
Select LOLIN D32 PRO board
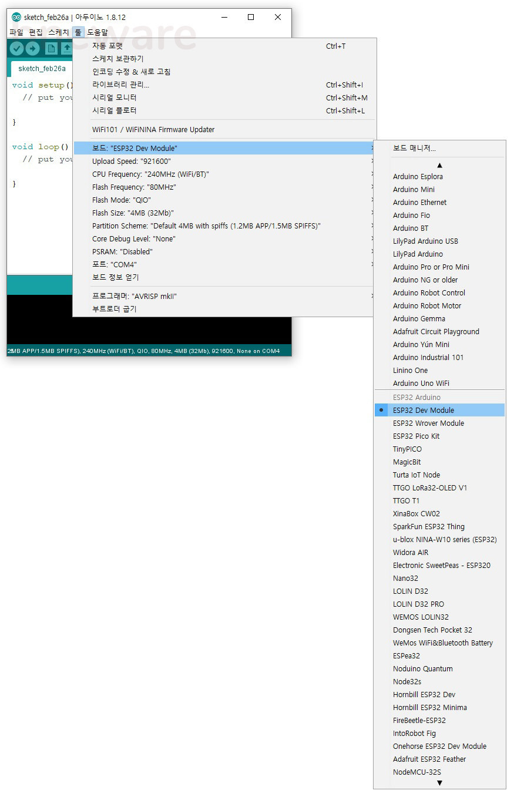[x=439, y=604]
